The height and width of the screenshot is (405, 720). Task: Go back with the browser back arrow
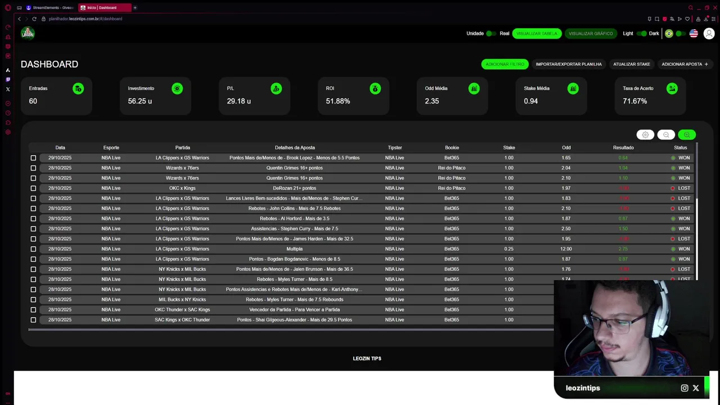(x=19, y=19)
